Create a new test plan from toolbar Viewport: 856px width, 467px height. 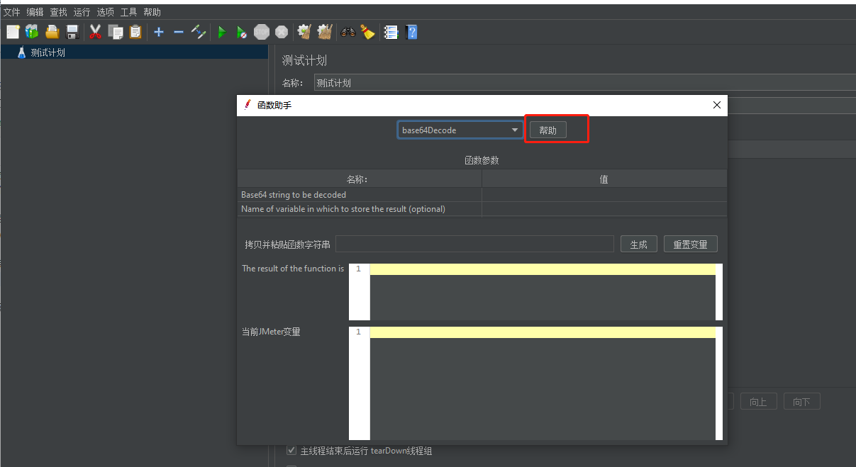(13, 32)
